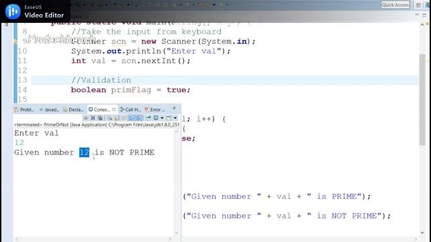Click the Remove Launch icon in Console
Image resolution: width=431 pixels, height=242 pixels.
[93, 118]
